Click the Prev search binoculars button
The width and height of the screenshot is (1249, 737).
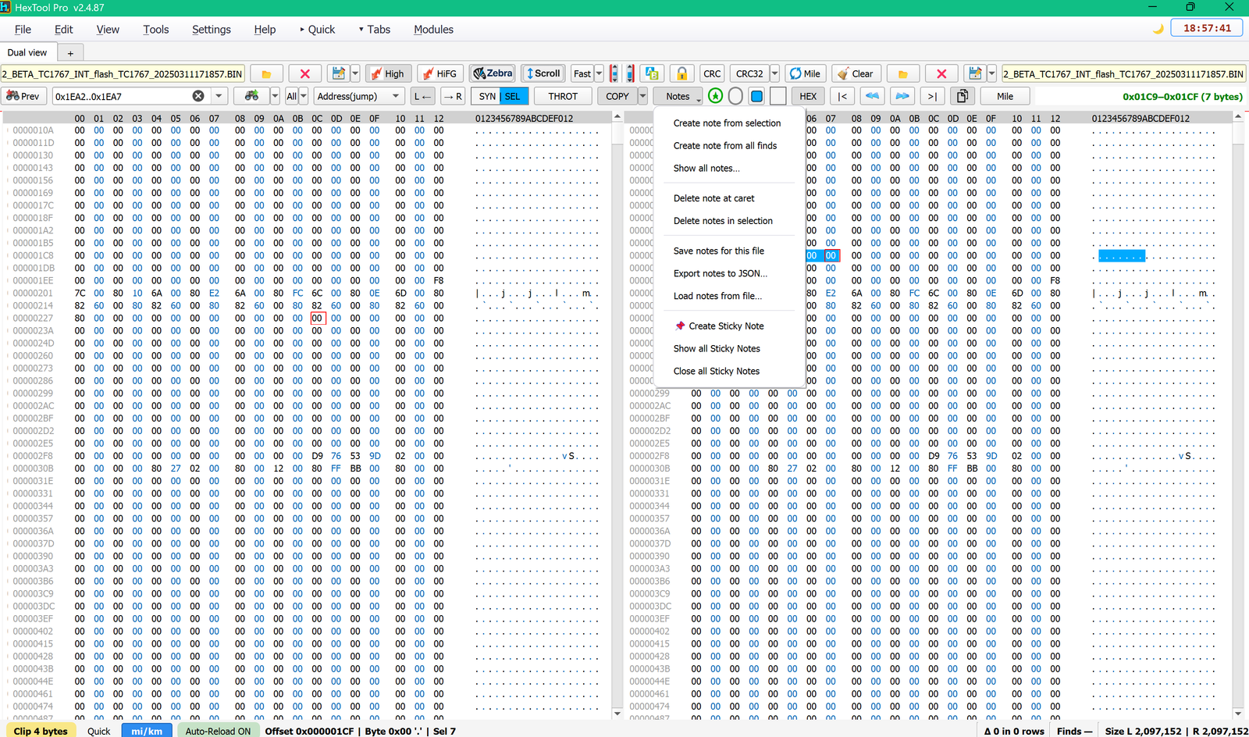(x=23, y=96)
